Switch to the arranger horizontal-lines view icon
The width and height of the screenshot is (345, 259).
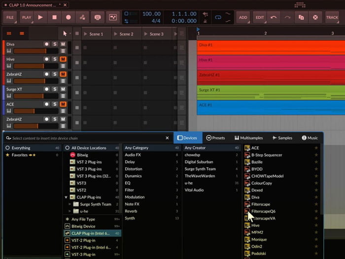[22, 34]
